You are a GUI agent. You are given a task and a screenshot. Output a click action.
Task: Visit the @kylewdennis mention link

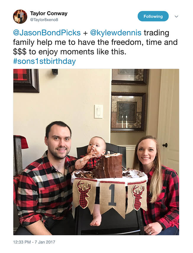tap(116, 33)
